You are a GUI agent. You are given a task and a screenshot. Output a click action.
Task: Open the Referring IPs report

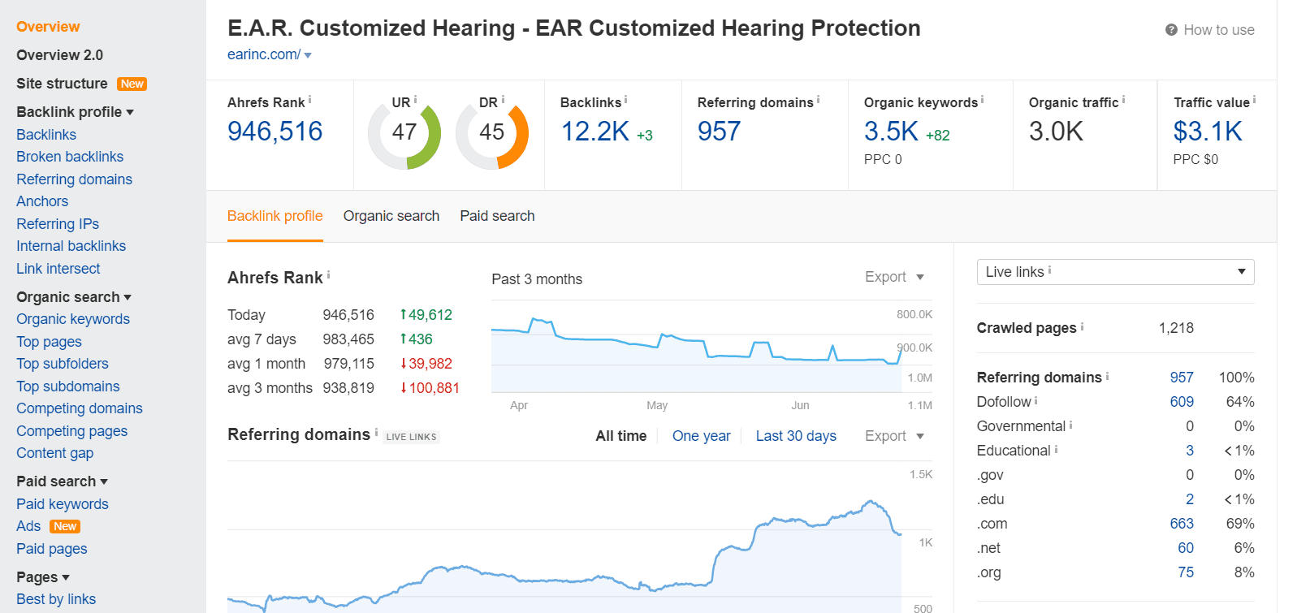click(58, 224)
